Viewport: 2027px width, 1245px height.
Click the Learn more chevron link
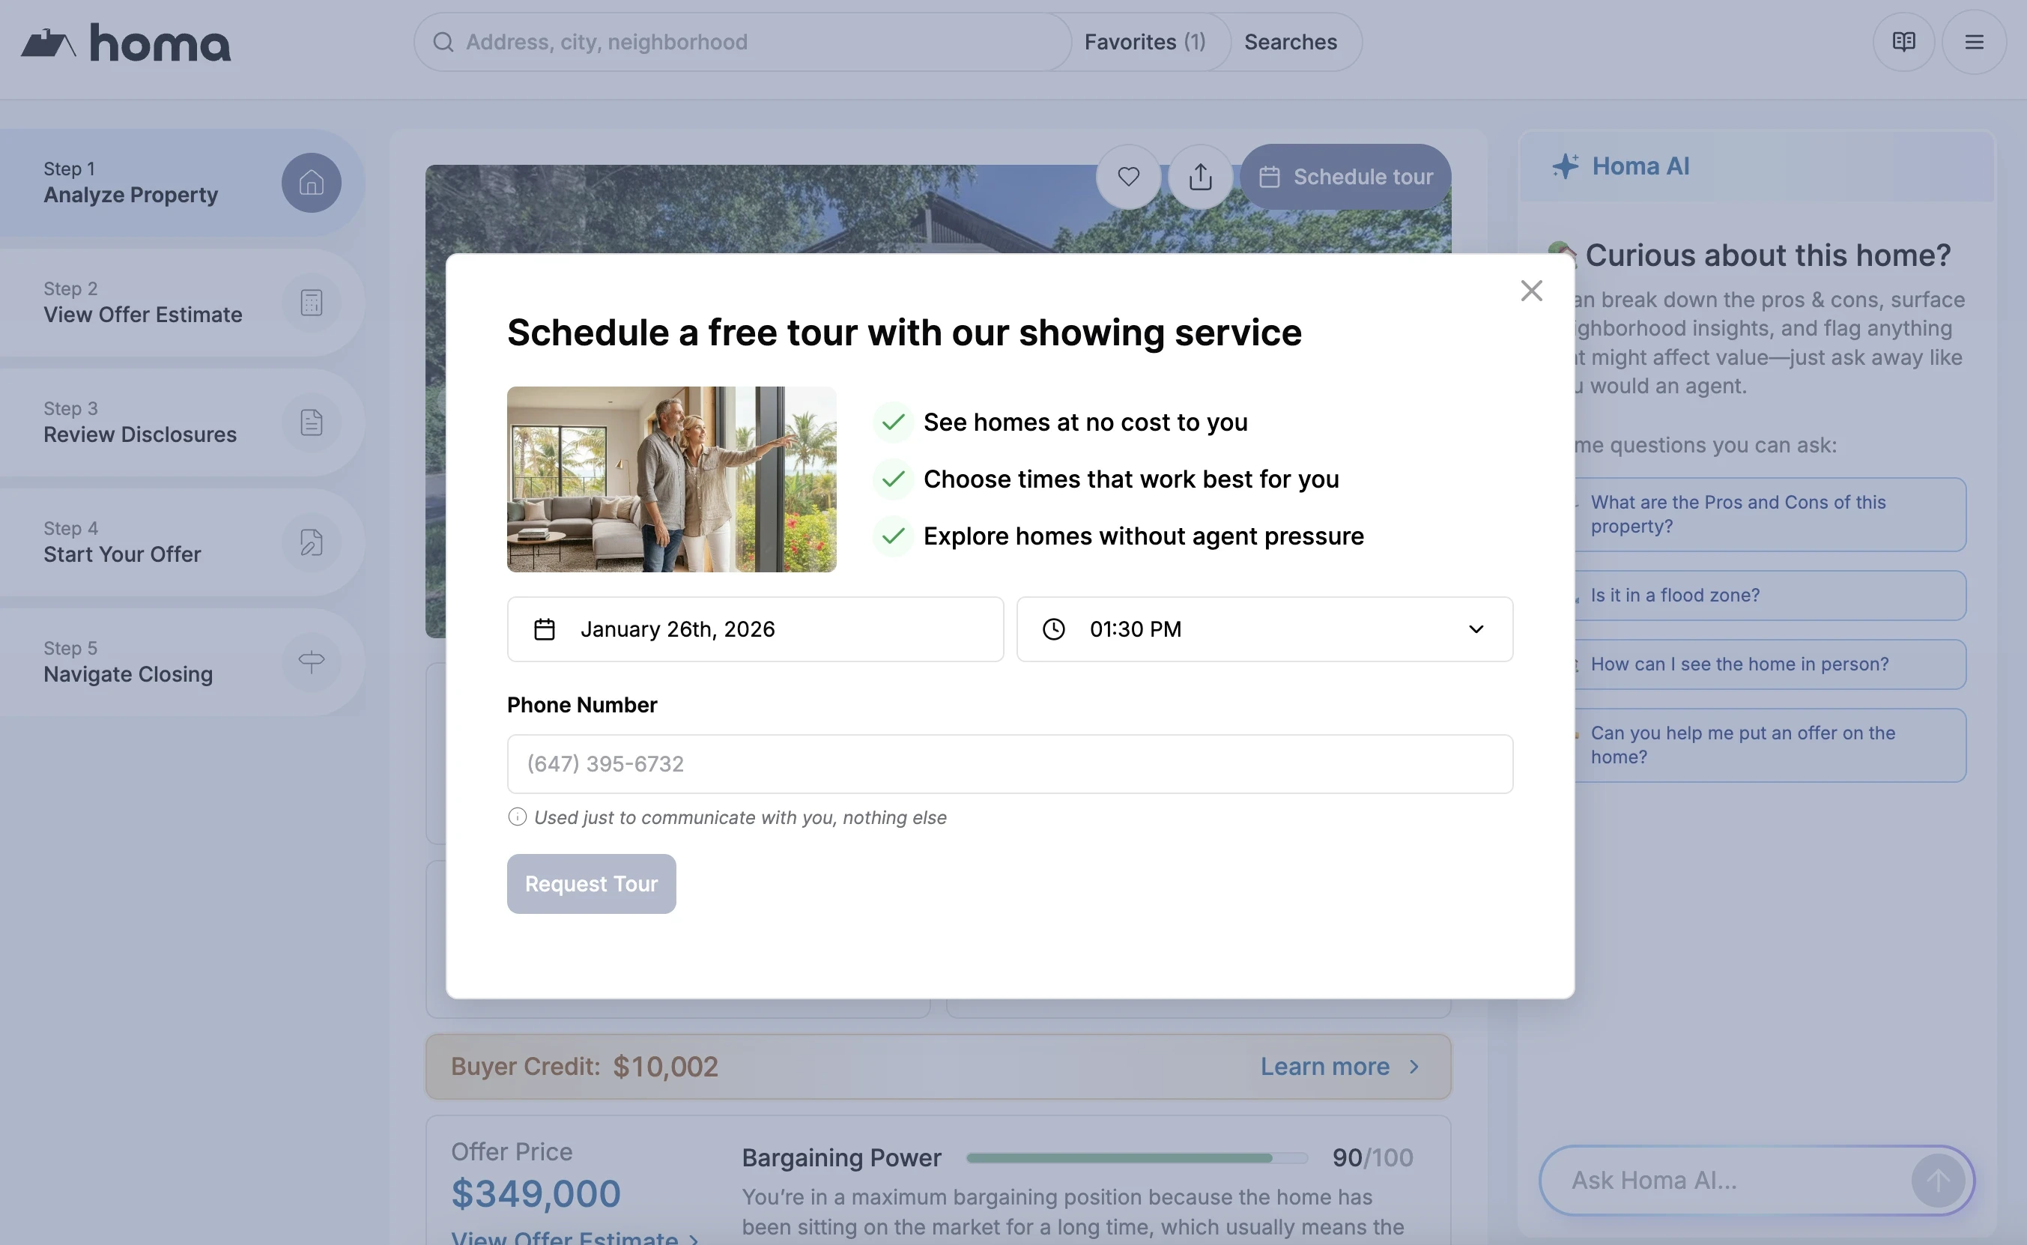1339,1066
